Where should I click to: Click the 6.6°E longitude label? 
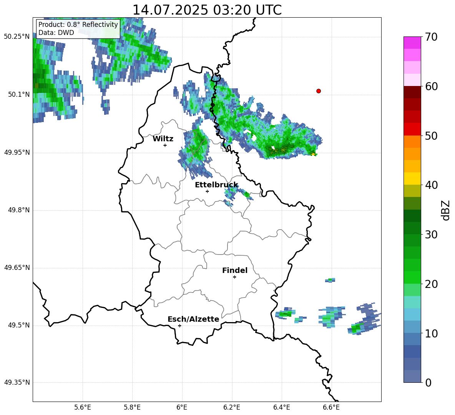(331, 407)
